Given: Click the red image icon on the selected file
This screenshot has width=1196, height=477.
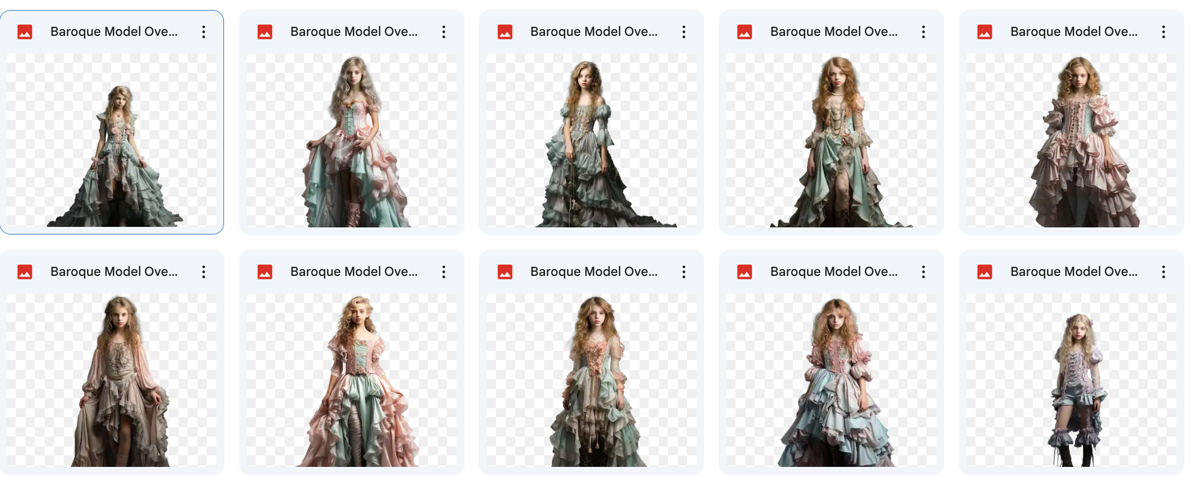Looking at the screenshot, I should coord(25,31).
